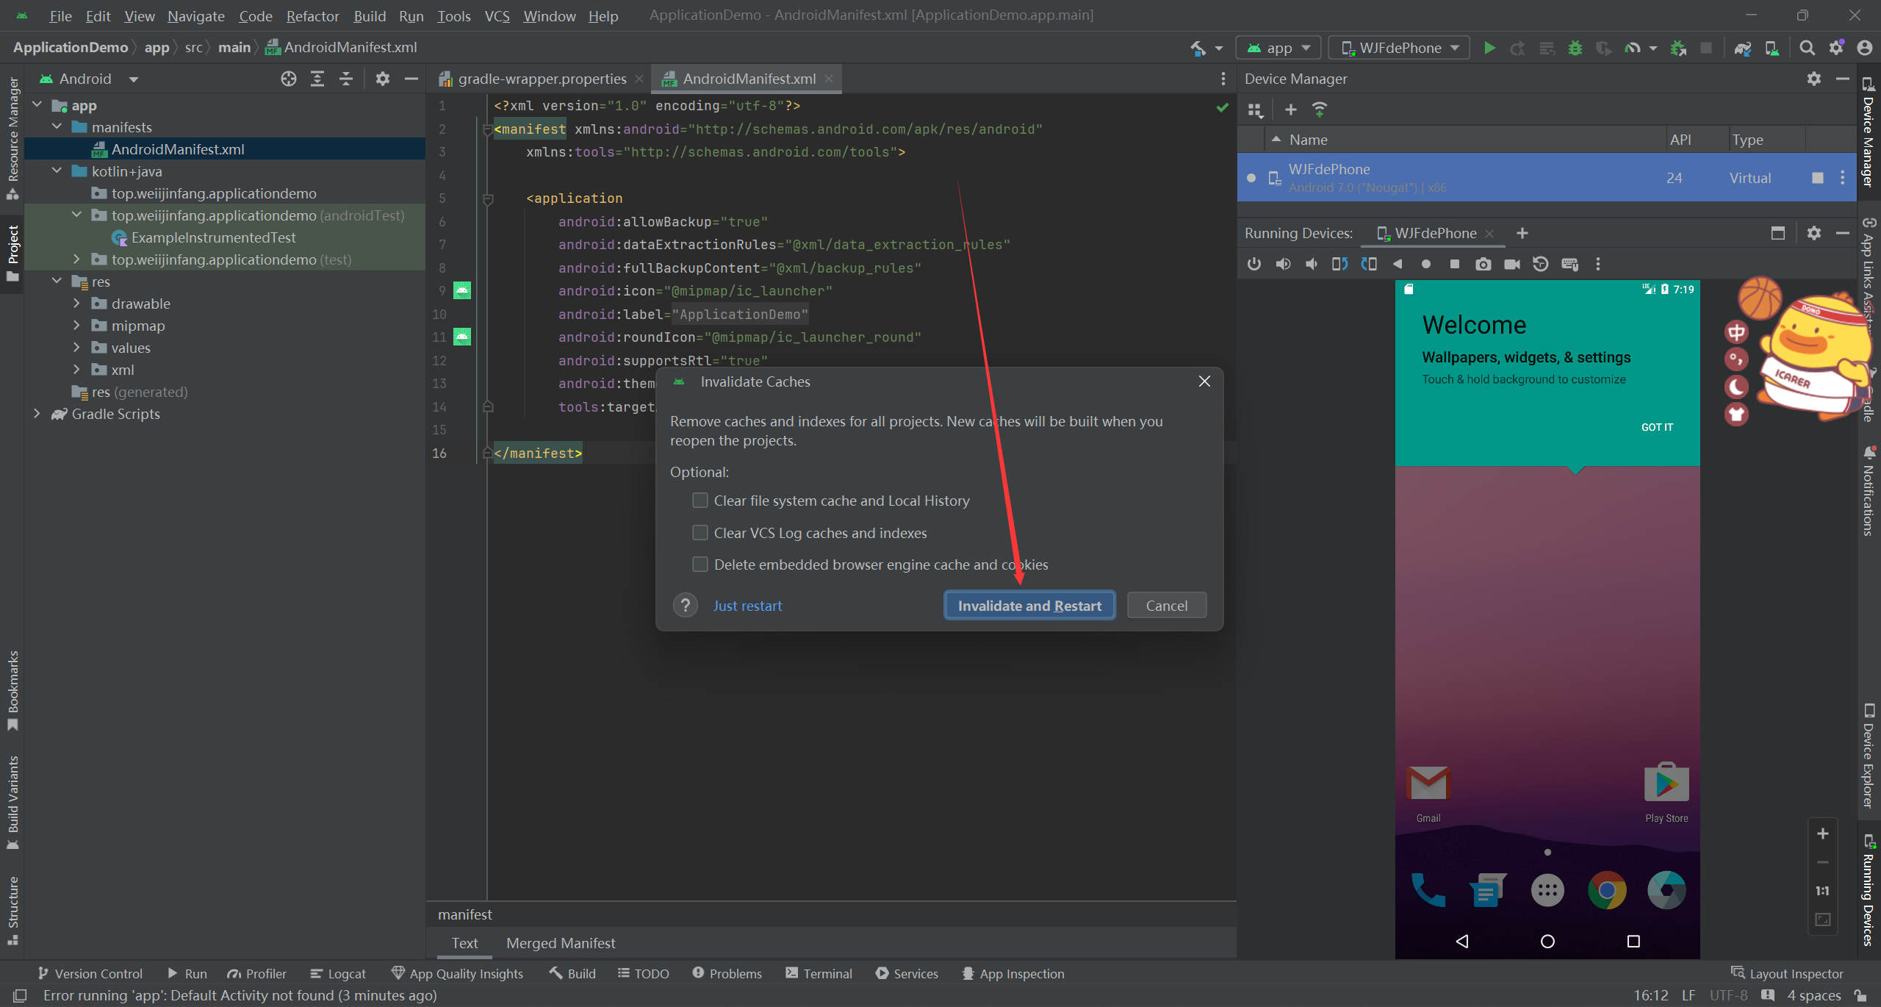
Task: Open the Refactor menu
Action: pyautogui.click(x=312, y=16)
